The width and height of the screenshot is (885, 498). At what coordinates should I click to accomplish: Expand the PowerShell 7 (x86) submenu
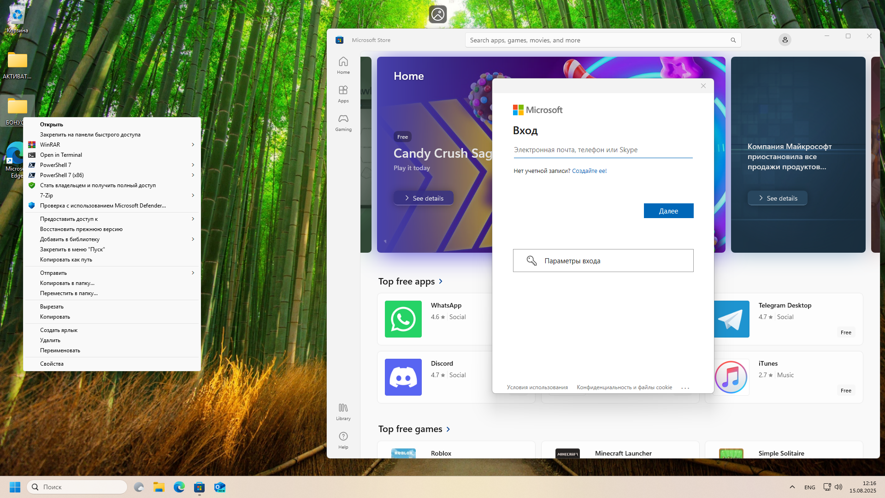coord(193,175)
